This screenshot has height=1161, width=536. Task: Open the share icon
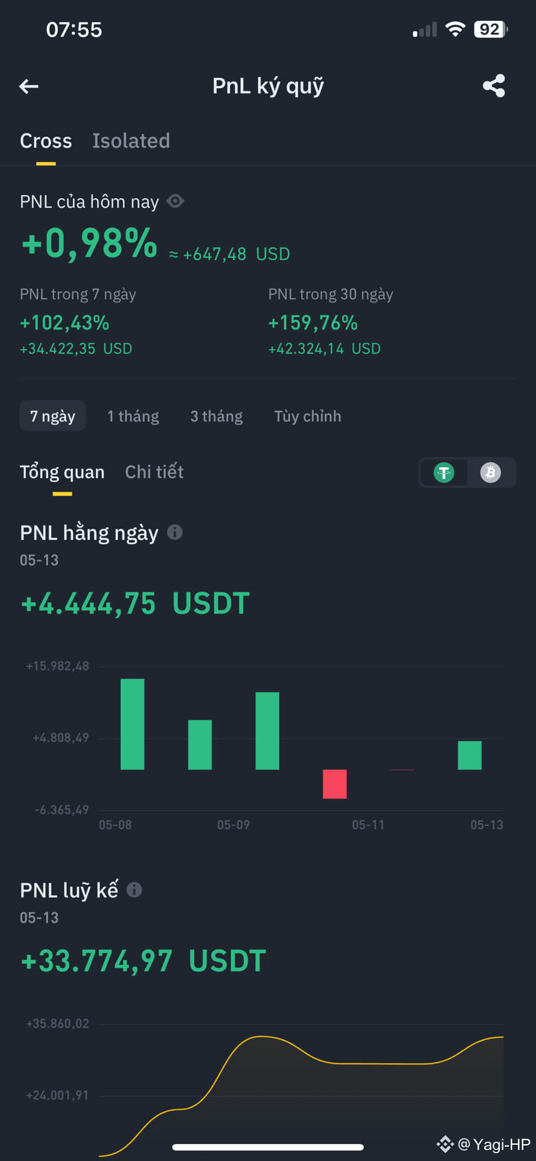tap(494, 86)
